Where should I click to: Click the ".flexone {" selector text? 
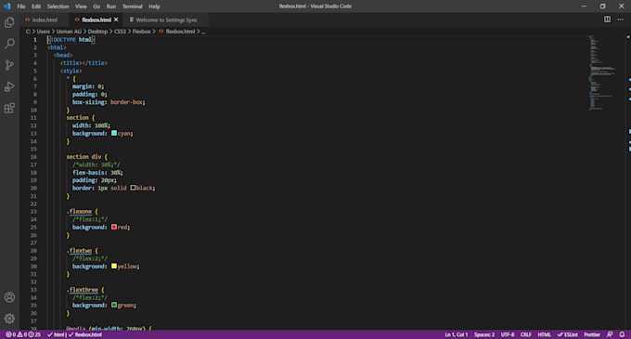click(x=82, y=212)
